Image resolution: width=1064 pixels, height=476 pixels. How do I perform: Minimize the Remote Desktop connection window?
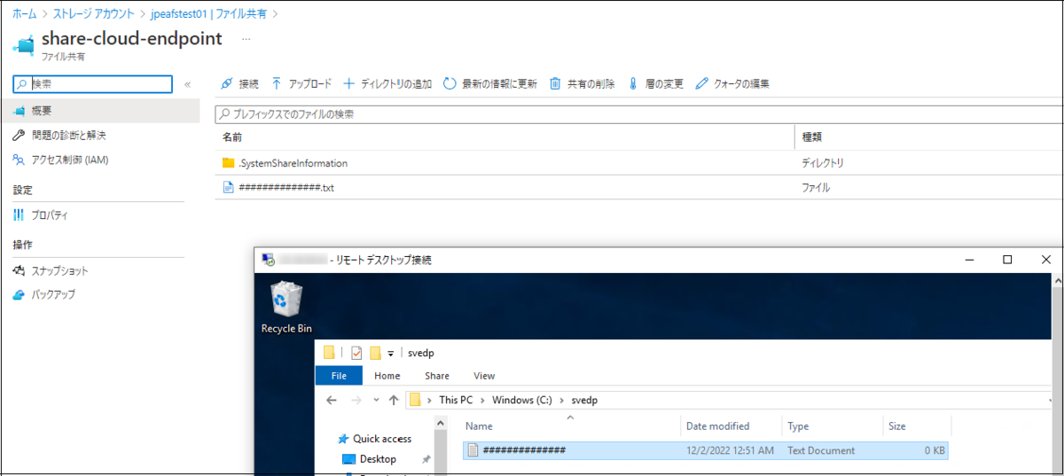(970, 260)
